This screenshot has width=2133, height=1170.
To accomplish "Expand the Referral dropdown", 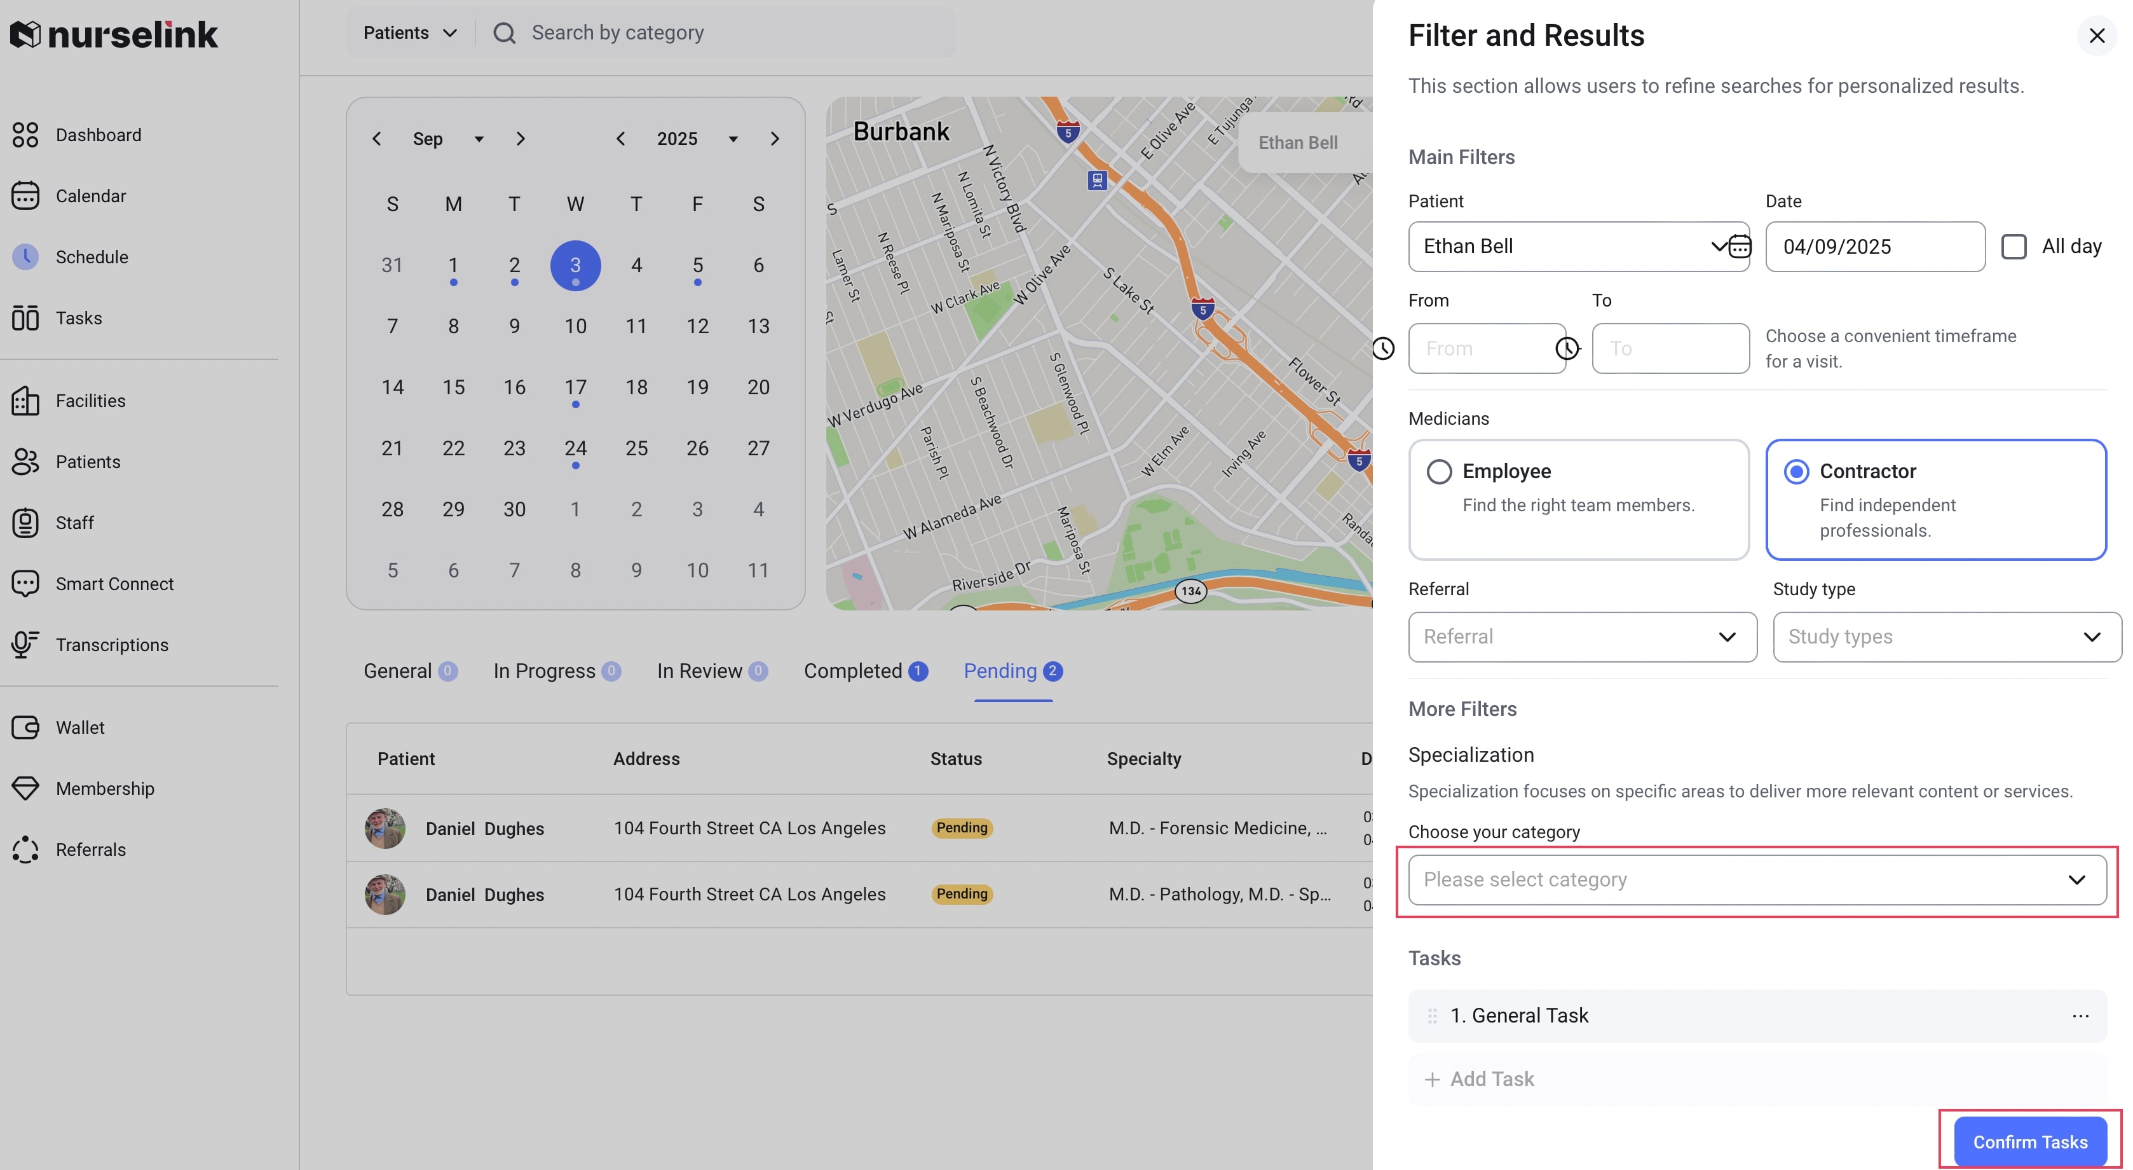I will (x=1581, y=637).
